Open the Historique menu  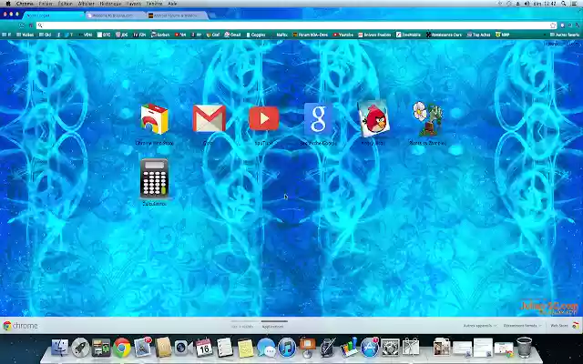(110, 4)
